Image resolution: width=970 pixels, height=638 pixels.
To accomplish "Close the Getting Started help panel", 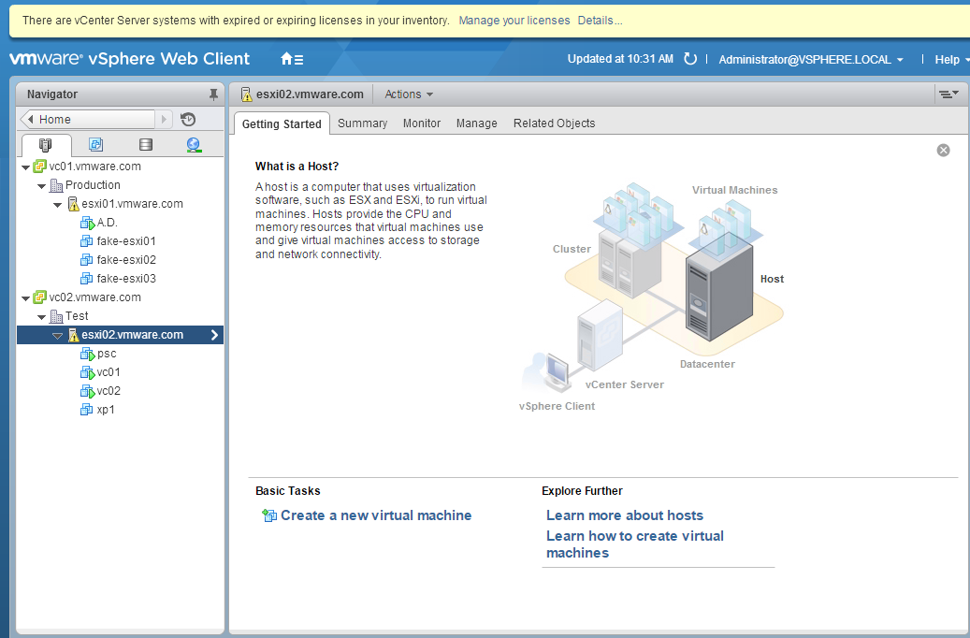I will coord(943,151).
